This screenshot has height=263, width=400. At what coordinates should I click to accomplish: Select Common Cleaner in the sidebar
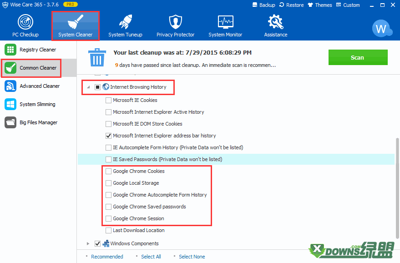[38, 68]
